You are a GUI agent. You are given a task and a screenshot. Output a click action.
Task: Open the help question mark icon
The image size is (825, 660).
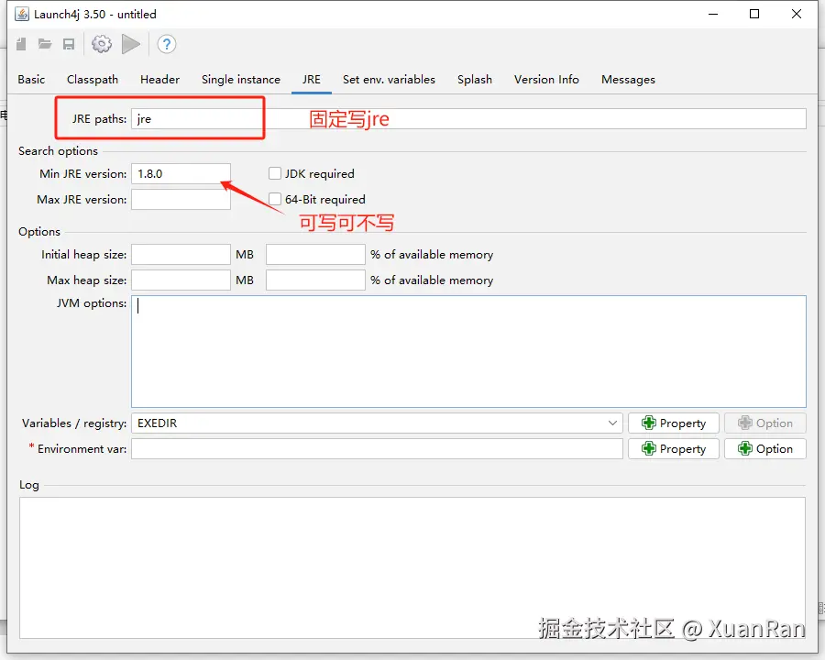point(166,44)
